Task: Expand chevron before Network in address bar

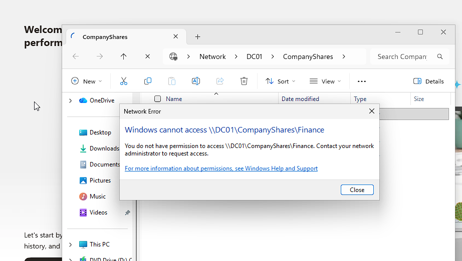Action: tap(188, 56)
